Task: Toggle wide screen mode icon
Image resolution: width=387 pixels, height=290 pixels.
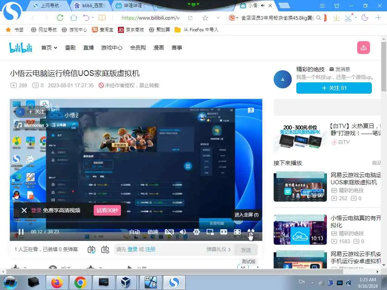Action: 224,232
